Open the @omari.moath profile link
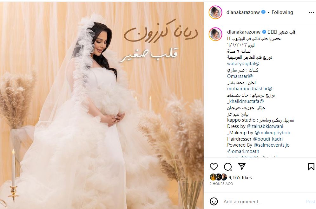316x209 pixels. 243,151
